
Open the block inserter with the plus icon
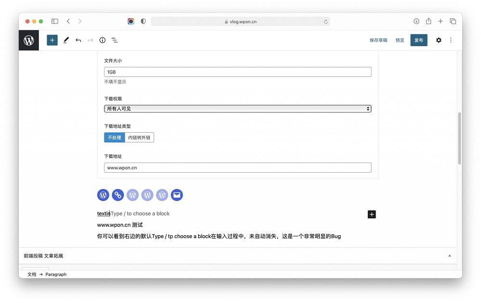click(52, 40)
